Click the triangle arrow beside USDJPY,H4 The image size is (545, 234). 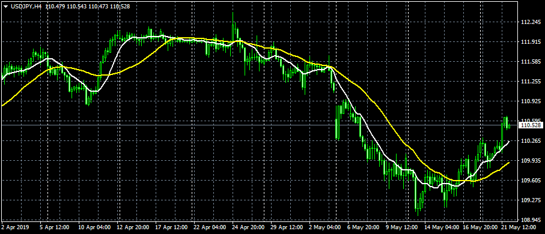point(6,7)
